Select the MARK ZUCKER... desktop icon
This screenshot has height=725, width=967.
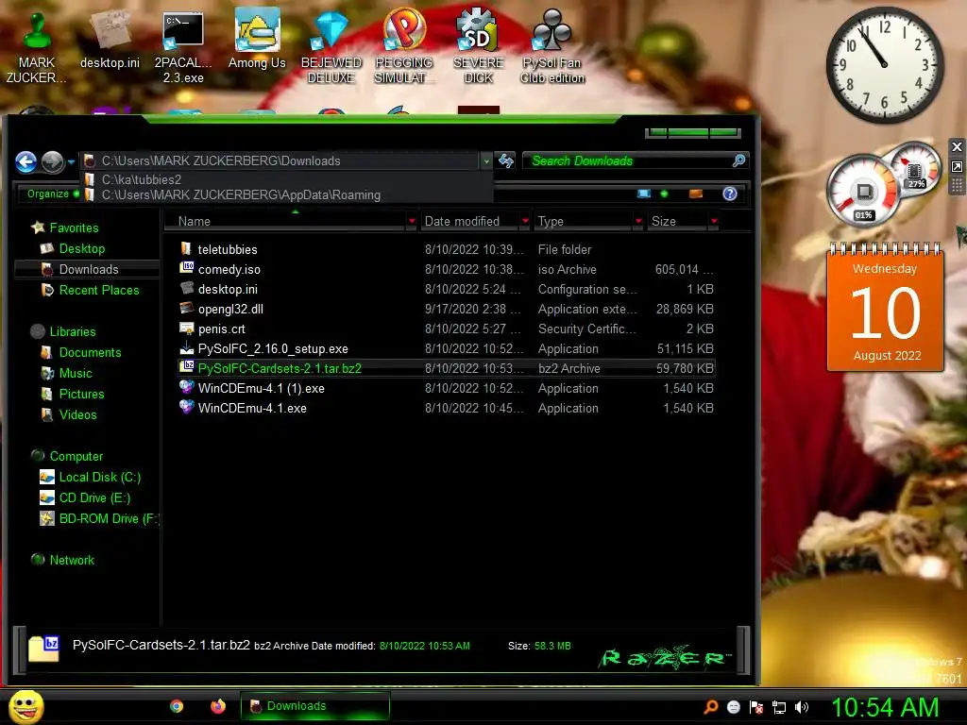pyautogui.click(x=37, y=47)
